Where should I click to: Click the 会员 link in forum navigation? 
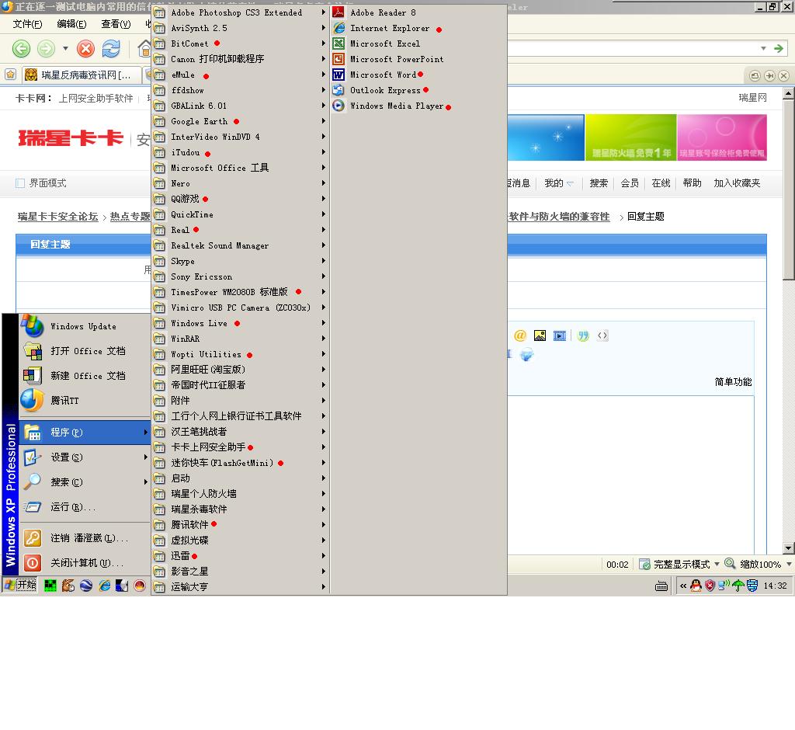tap(629, 183)
